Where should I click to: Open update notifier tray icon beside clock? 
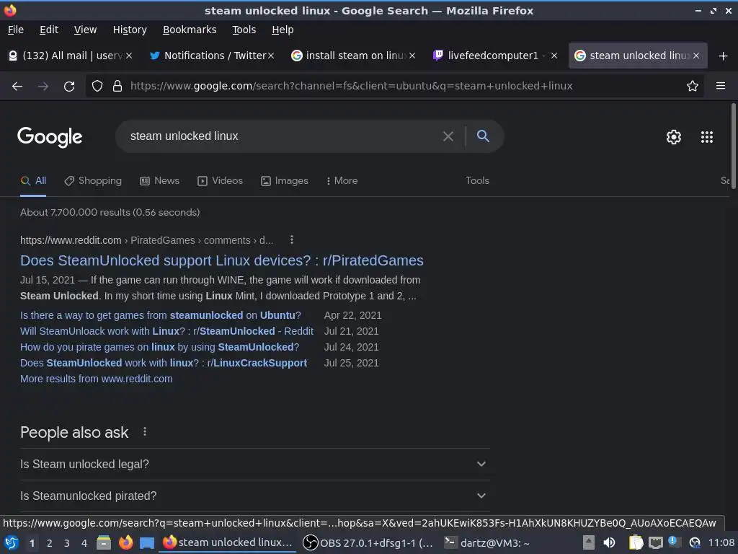(x=695, y=543)
